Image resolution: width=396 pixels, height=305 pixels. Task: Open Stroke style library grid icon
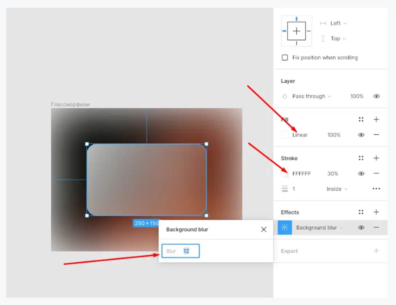[361, 158]
